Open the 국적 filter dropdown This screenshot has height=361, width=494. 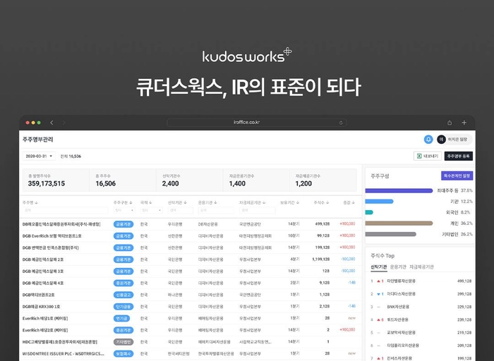tap(148, 209)
